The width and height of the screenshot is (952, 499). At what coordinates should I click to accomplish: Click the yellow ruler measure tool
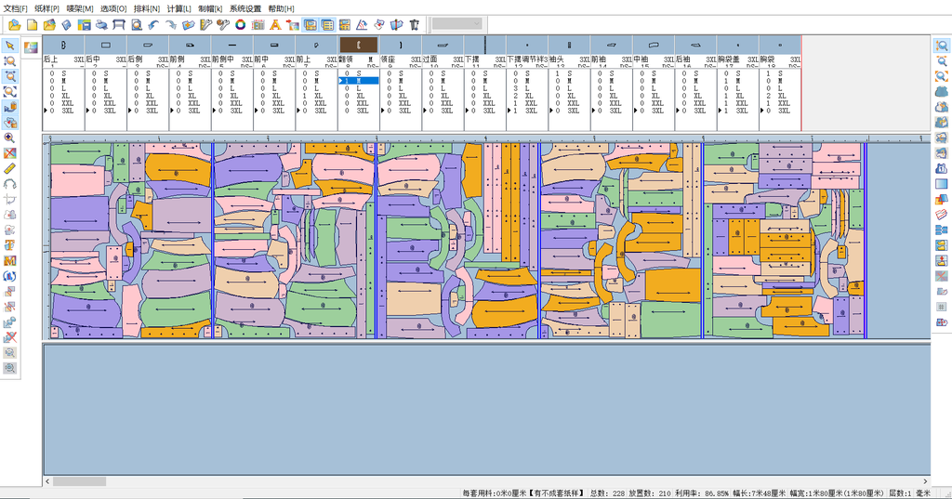point(10,168)
